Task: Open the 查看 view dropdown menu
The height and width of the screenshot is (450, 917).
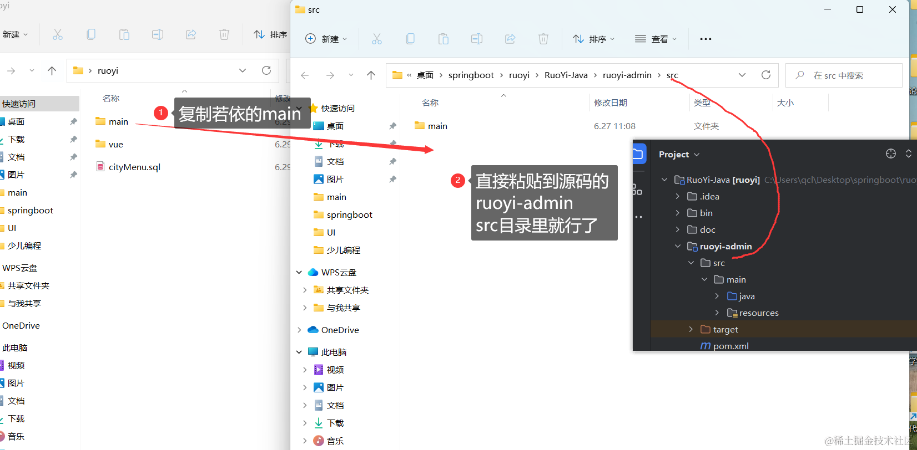Action: (x=656, y=39)
